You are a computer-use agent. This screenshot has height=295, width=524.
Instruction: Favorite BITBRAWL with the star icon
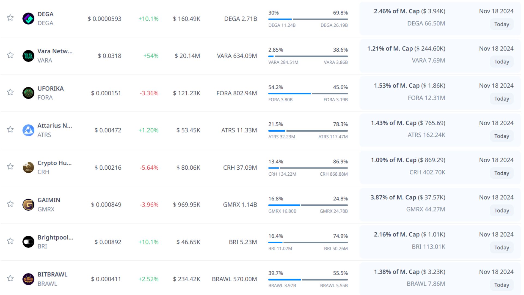coord(10,278)
